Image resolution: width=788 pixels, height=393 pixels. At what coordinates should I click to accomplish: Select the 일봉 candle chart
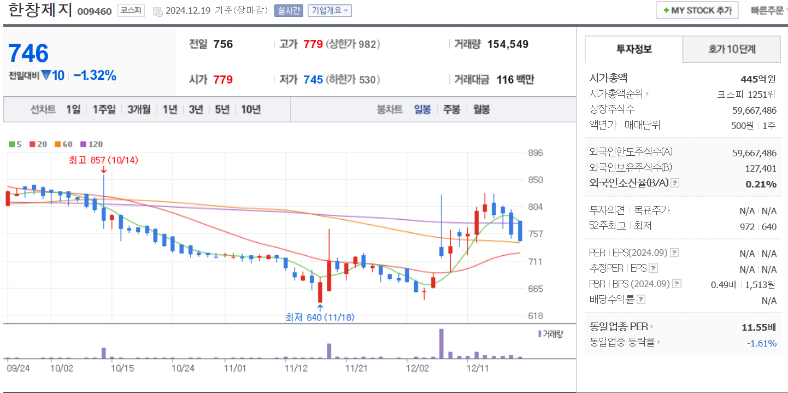[x=422, y=109]
